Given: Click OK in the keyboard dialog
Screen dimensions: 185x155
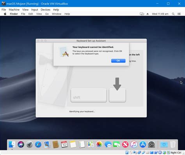Looking at the screenshot, I should pyautogui.click(x=118, y=61).
